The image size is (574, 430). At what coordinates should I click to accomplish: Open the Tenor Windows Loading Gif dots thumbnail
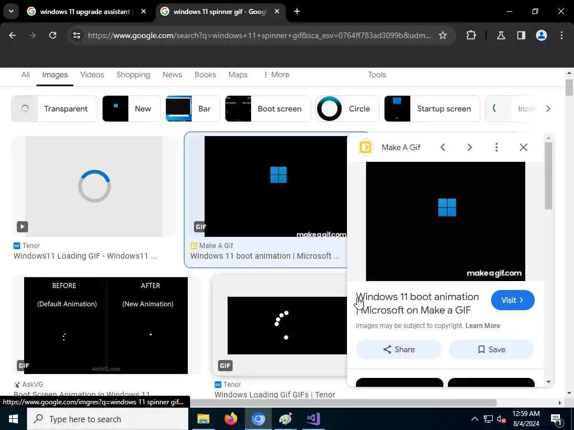(287, 325)
